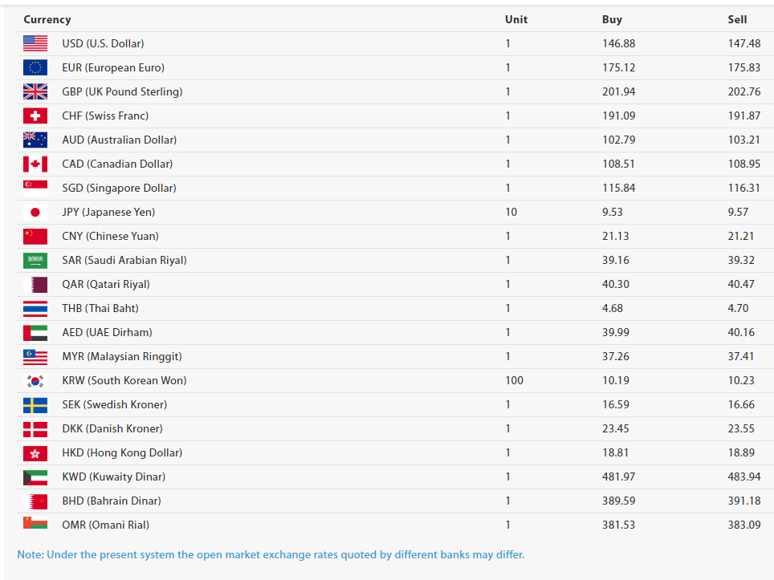Screen dimensions: 774x580
Task: Select the Currency column header
Action: 47,19
